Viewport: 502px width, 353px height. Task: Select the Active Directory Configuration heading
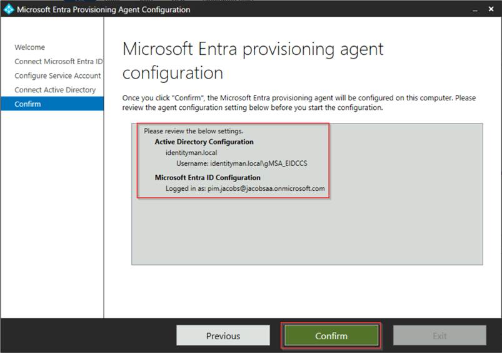pos(204,142)
